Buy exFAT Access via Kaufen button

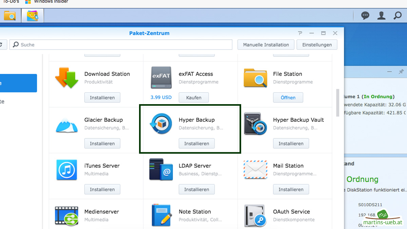point(194,98)
